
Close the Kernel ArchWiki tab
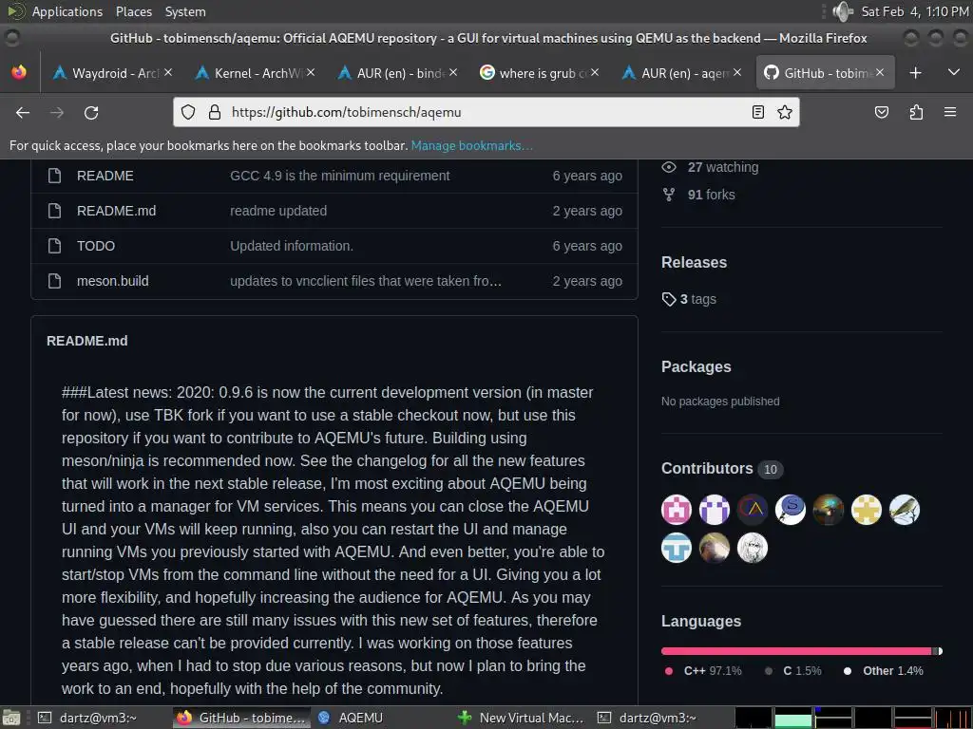(311, 72)
